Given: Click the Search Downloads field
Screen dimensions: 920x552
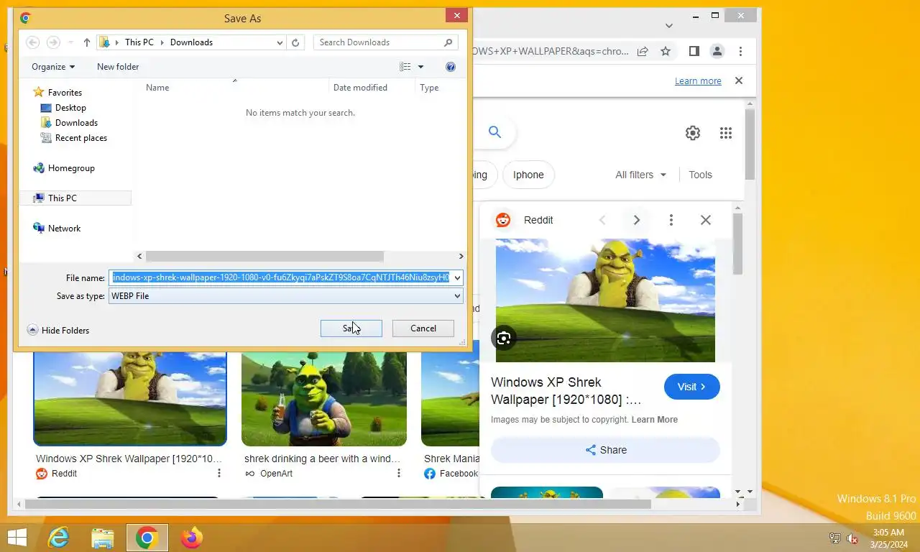Looking at the screenshot, I should tap(385, 42).
